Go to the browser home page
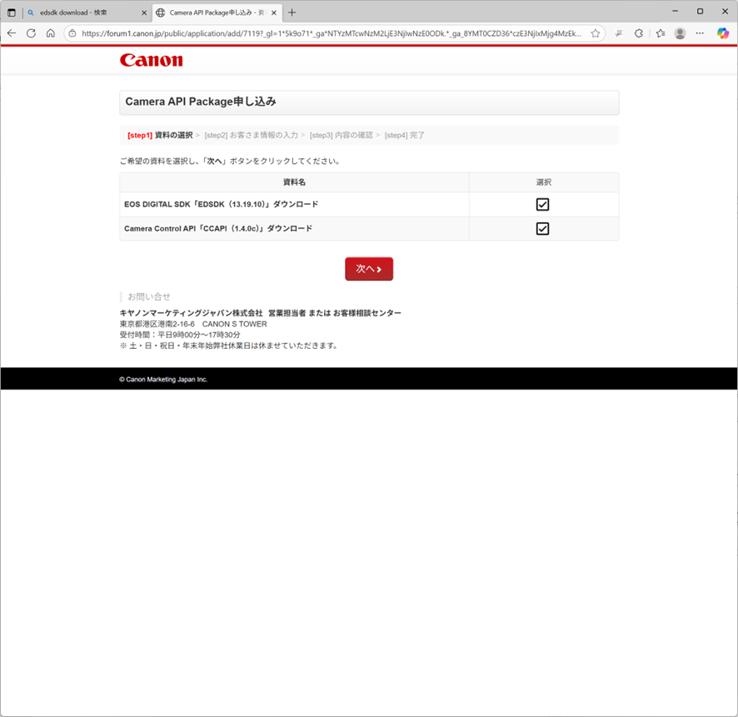Image resolution: width=738 pixels, height=717 pixels. pyautogui.click(x=50, y=33)
